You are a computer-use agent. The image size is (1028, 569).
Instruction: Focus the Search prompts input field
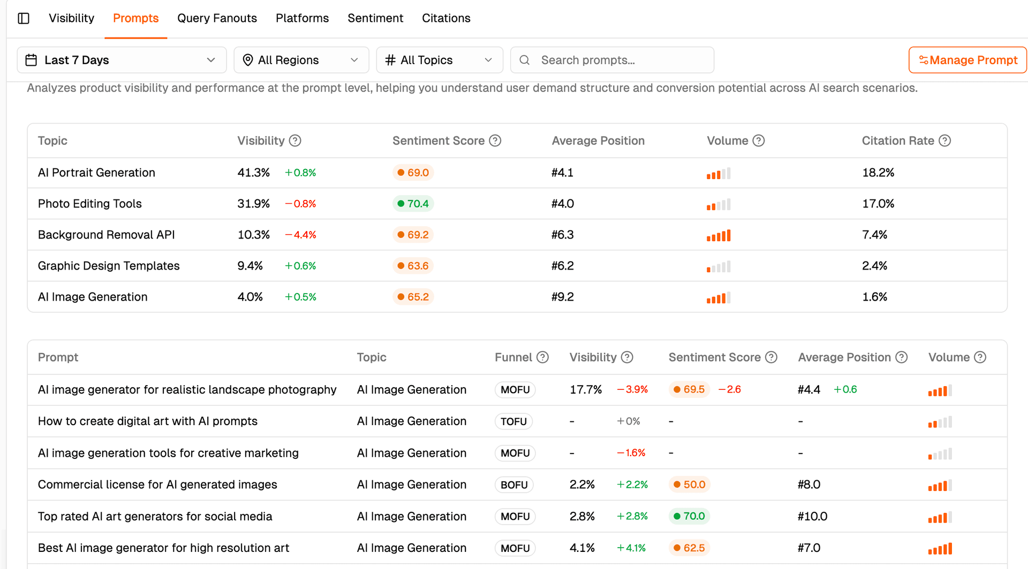(x=612, y=60)
